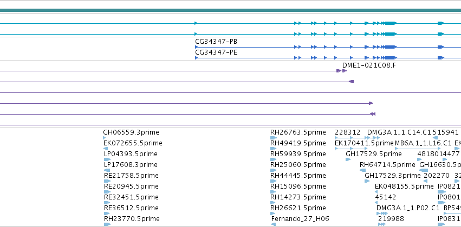Select the RH64714.5prime label
Viewport: 461px width, 227px height.
coord(387,165)
